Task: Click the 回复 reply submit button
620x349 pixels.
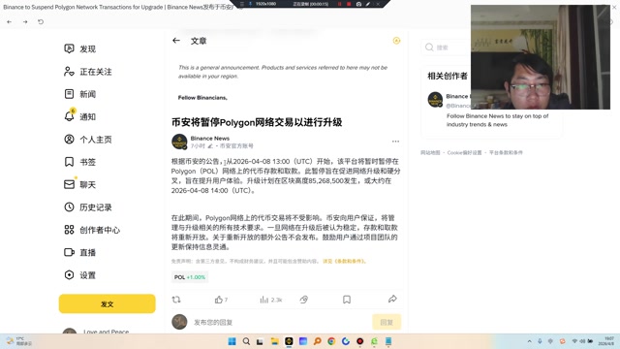Action: click(x=387, y=322)
